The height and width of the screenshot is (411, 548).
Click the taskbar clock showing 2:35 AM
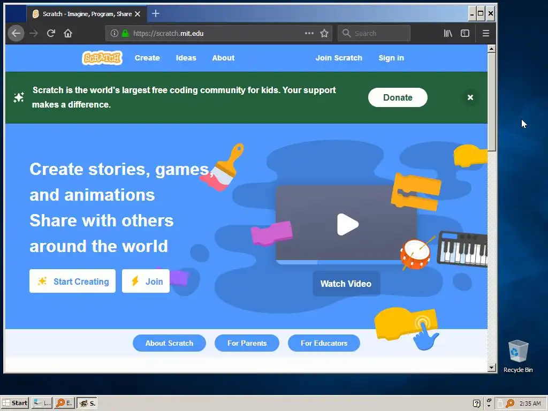click(530, 404)
